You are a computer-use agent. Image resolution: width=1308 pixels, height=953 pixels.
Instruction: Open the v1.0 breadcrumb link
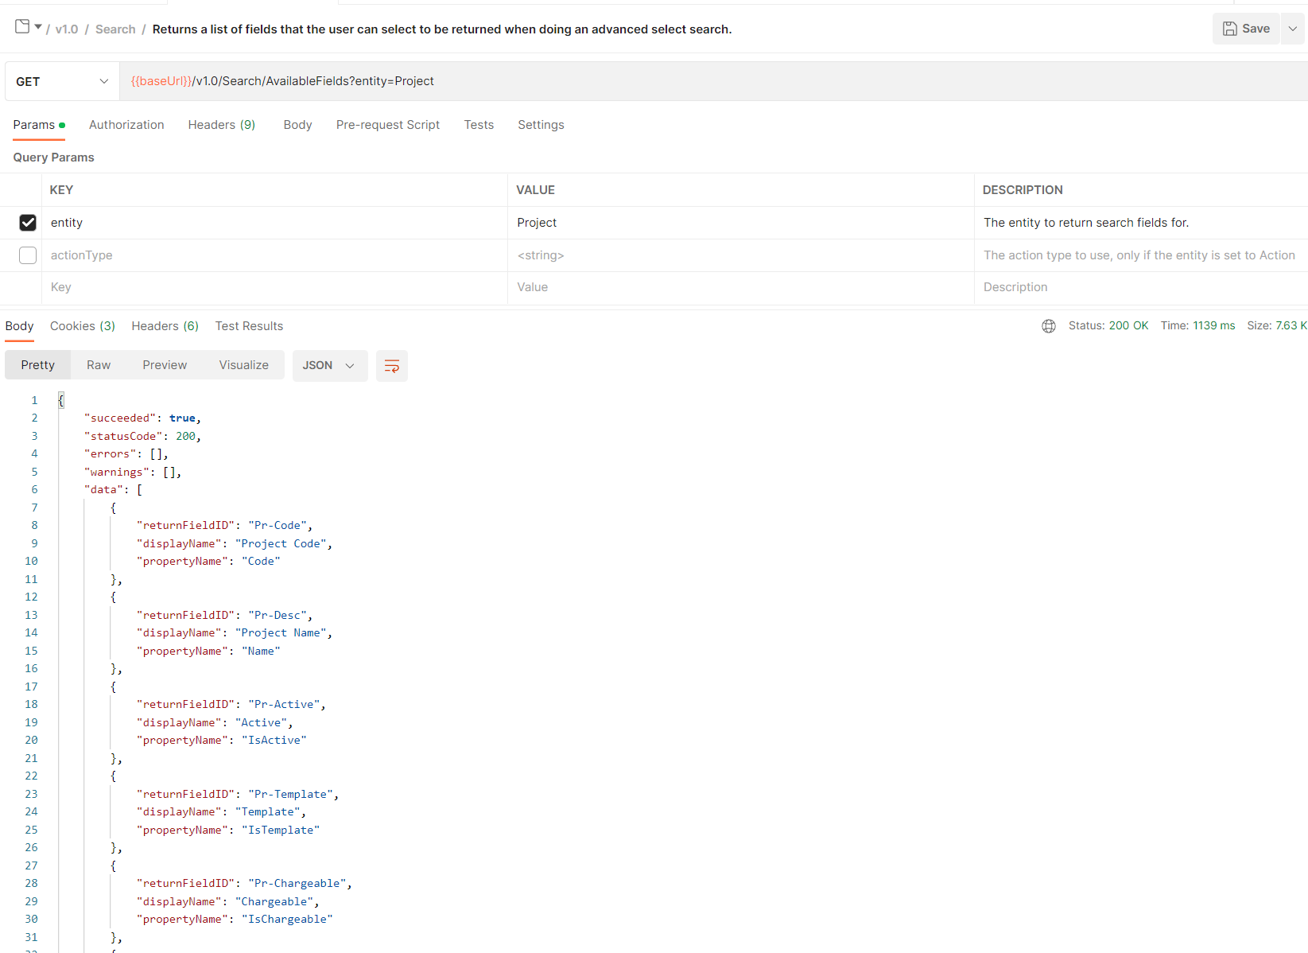(66, 29)
